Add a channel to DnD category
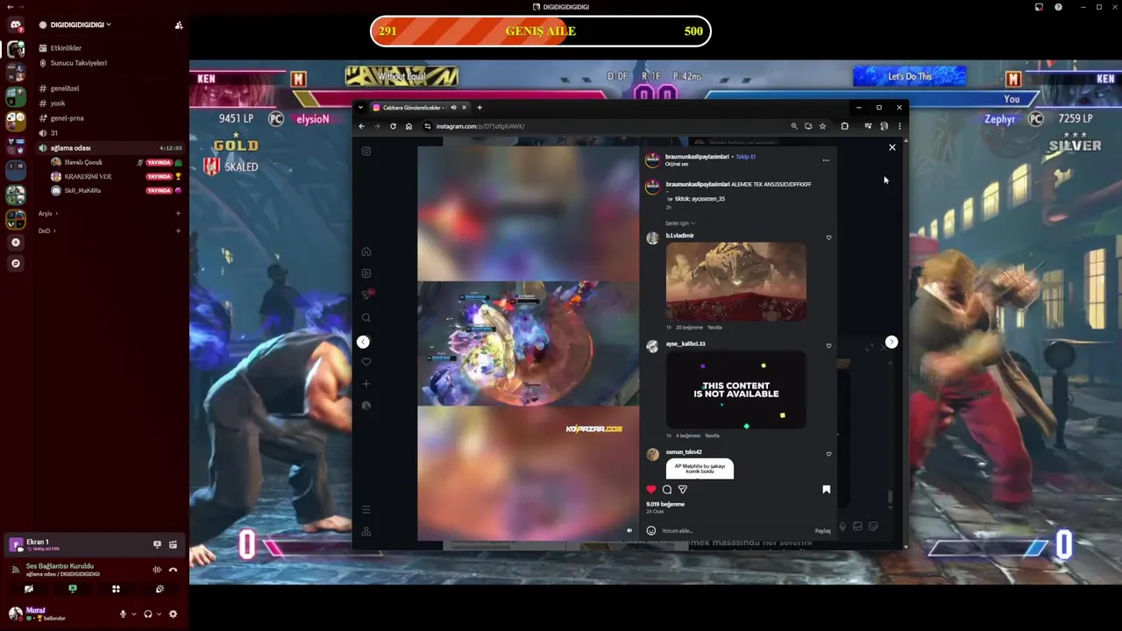Screen dimensions: 1122x631 pos(178,230)
